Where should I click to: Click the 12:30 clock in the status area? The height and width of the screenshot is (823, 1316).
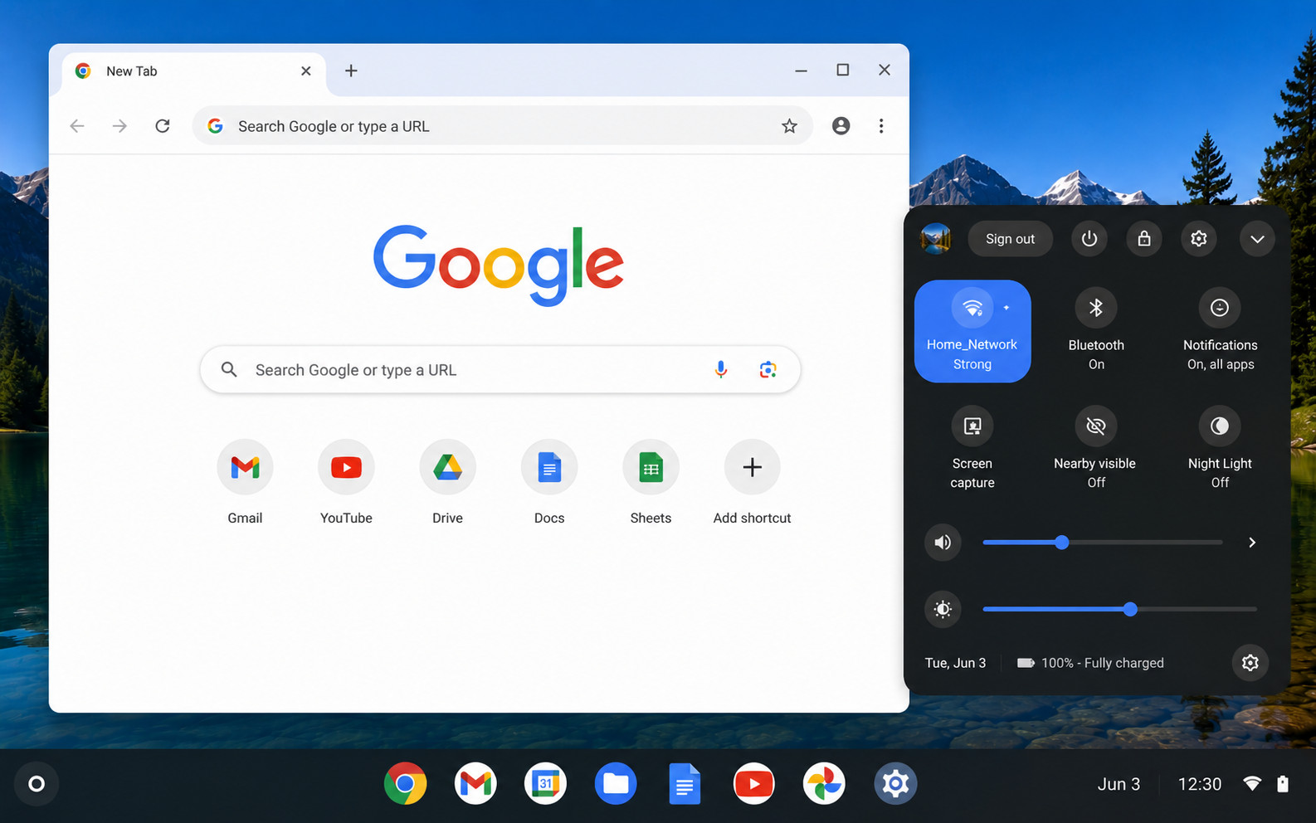(x=1200, y=784)
